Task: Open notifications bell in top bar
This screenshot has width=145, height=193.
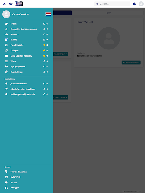Action: [x=134, y=4]
